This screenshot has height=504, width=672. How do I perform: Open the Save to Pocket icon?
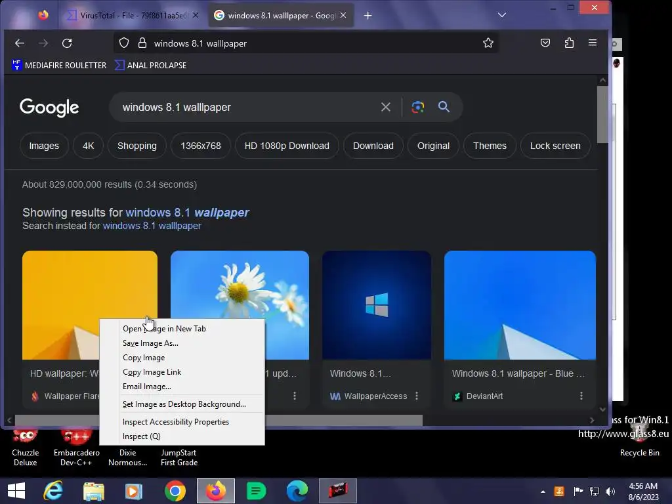tap(545, 43)
